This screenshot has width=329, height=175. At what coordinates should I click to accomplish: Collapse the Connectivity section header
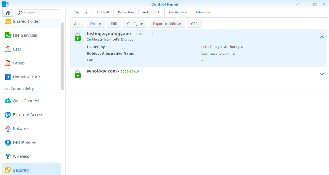[6, 89]
